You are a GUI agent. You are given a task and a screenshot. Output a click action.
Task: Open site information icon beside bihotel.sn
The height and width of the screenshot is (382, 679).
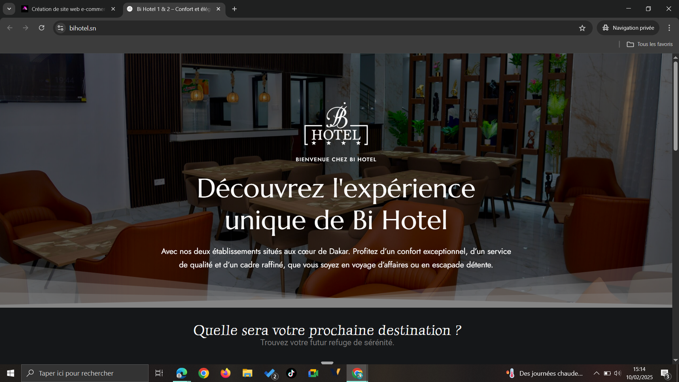(61, 28)
